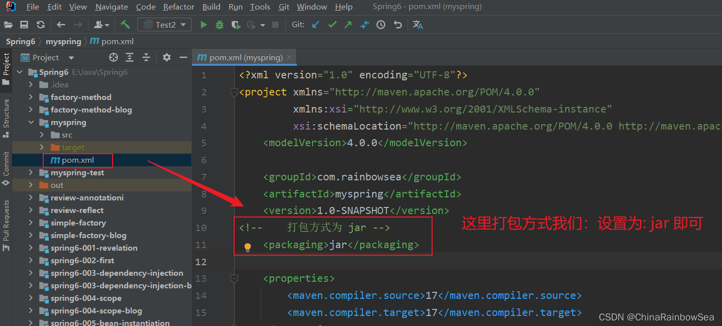Toggle the Project tool window side tab
722x326 pixels.
[6, 68]
